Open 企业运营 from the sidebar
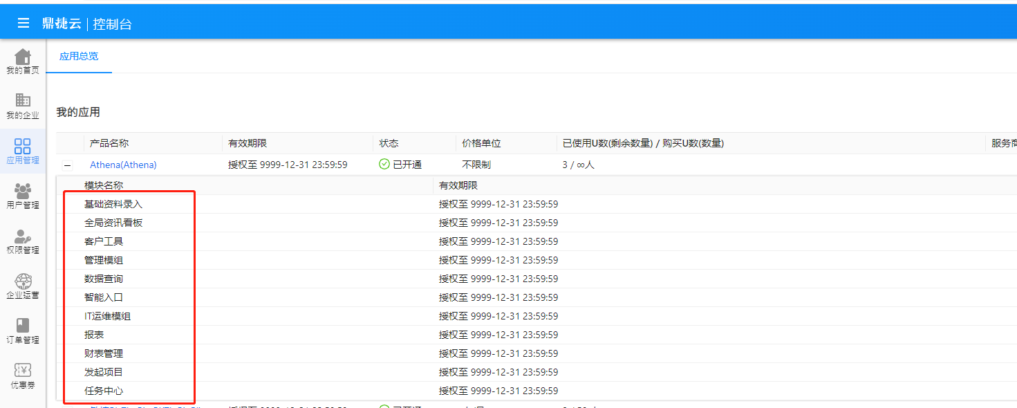 pos(23,286)
